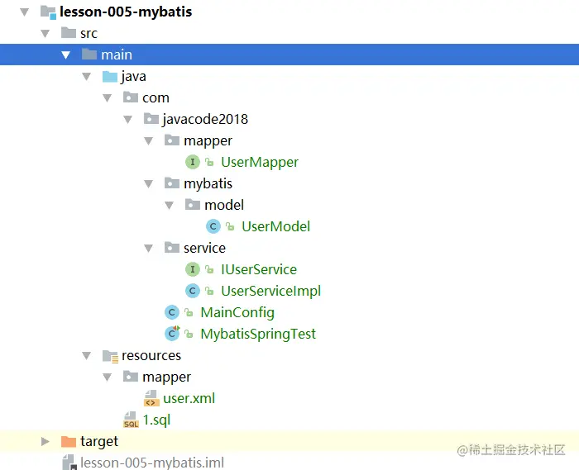
Task: Click the mybatis package icon
Action: click(x=172, y=183)
